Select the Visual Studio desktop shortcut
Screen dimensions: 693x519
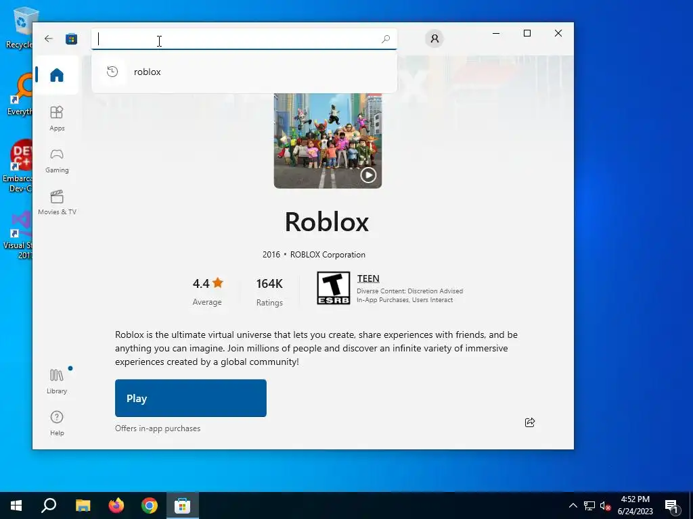(18, 234)
